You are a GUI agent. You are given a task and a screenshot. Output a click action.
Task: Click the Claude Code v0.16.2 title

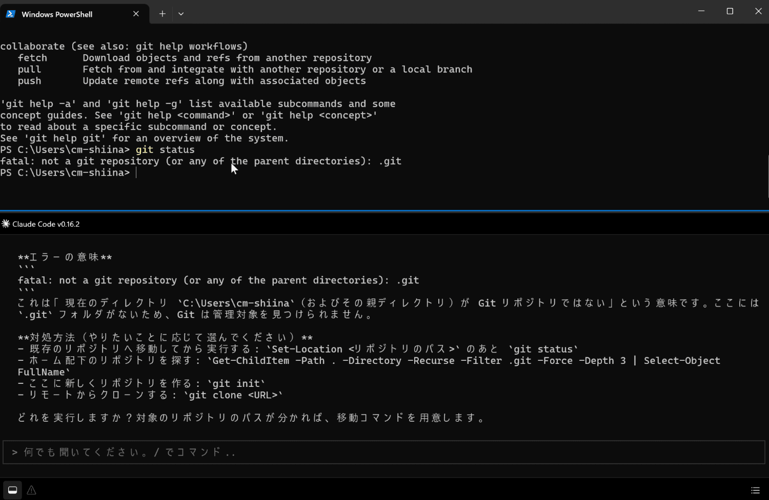46,224
